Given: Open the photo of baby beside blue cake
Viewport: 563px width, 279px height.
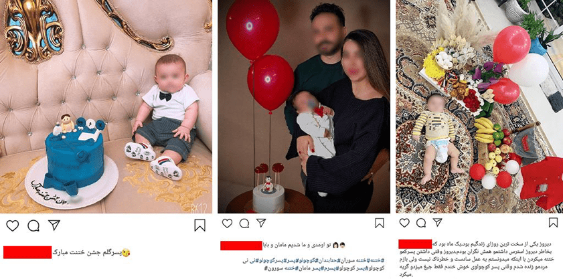Looking at the screenshot, I should point(106,106).
